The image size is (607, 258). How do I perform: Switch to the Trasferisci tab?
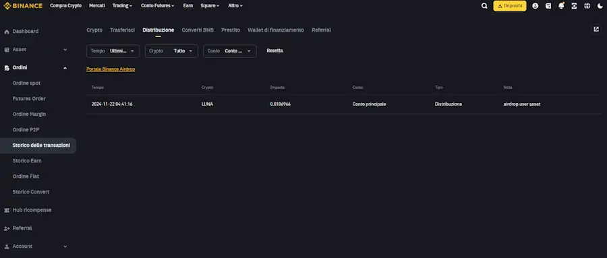point(122,30)
